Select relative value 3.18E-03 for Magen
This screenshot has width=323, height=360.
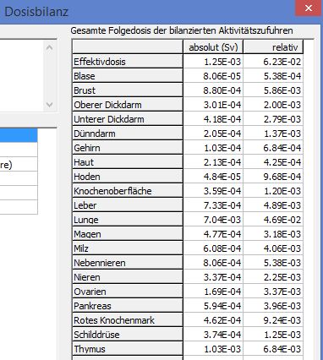point(273,234)
